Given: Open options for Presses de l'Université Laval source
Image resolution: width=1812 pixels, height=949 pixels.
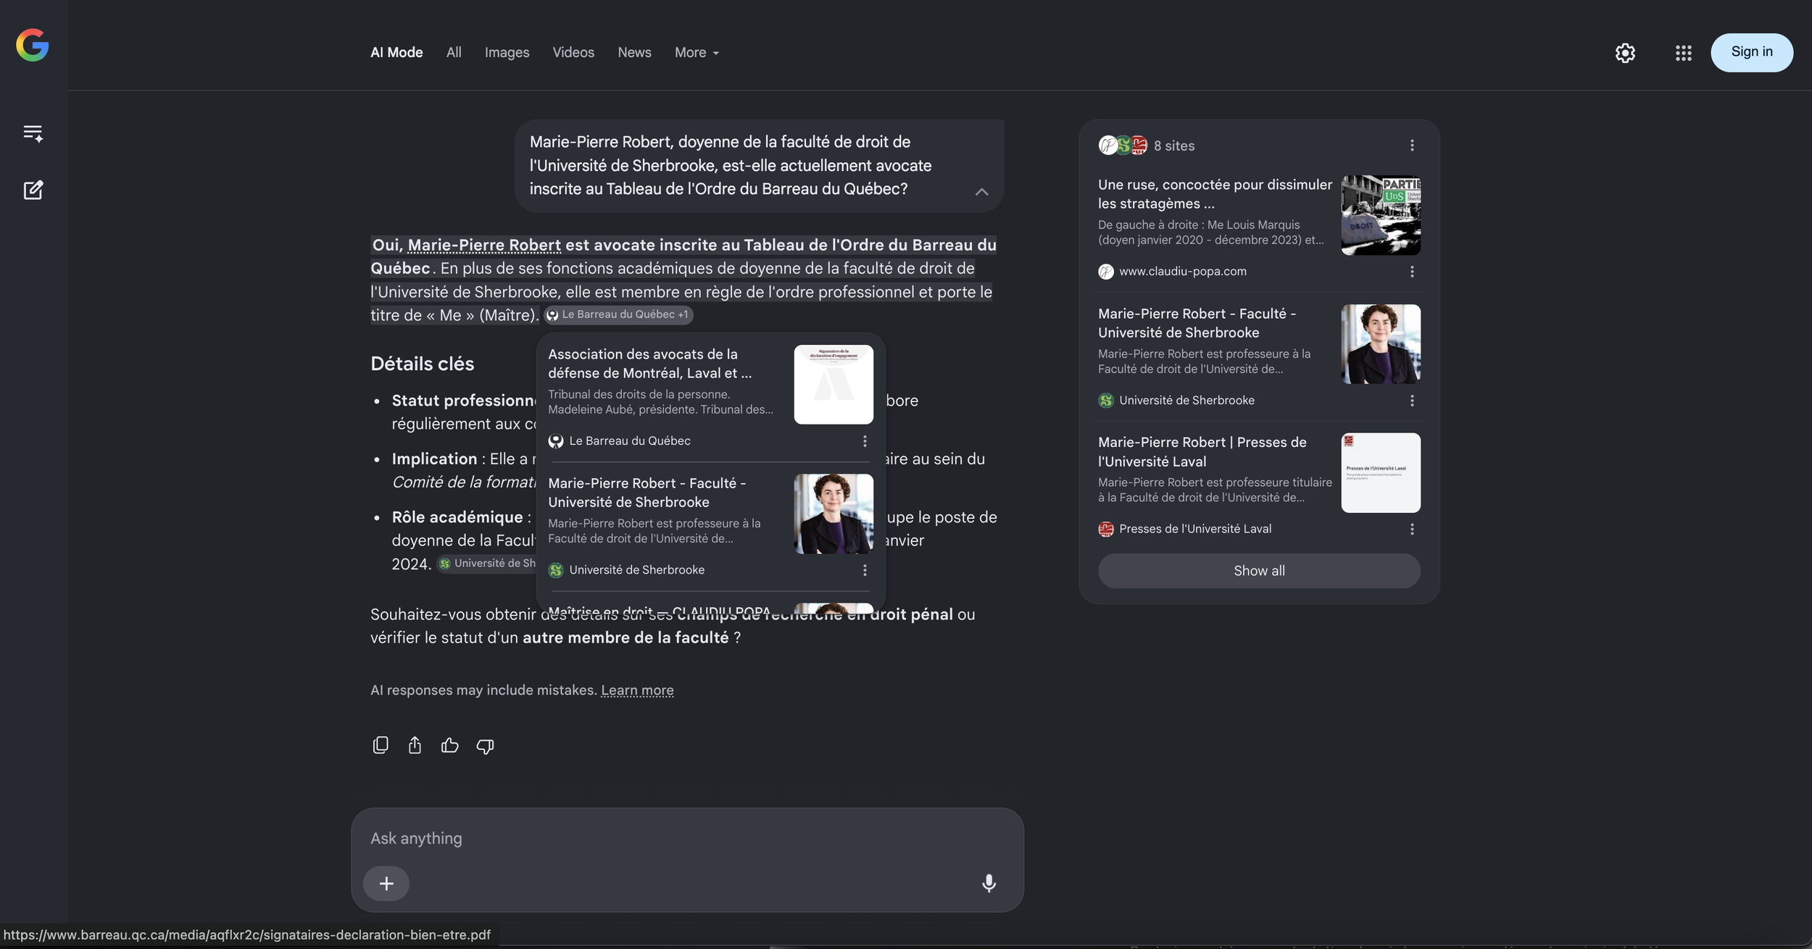Looking at the screenshot, I should [x=1412, y=530].
